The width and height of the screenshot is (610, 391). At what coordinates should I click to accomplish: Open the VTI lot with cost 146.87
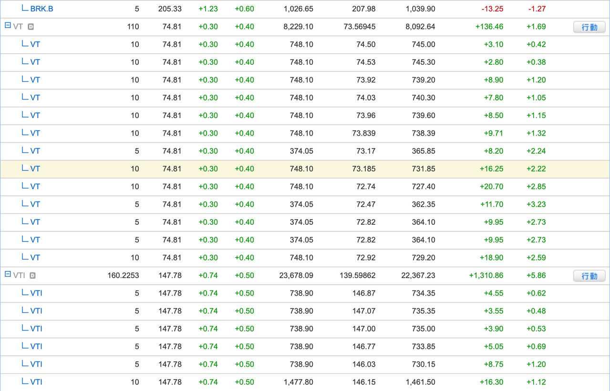(x=36, y=293)
